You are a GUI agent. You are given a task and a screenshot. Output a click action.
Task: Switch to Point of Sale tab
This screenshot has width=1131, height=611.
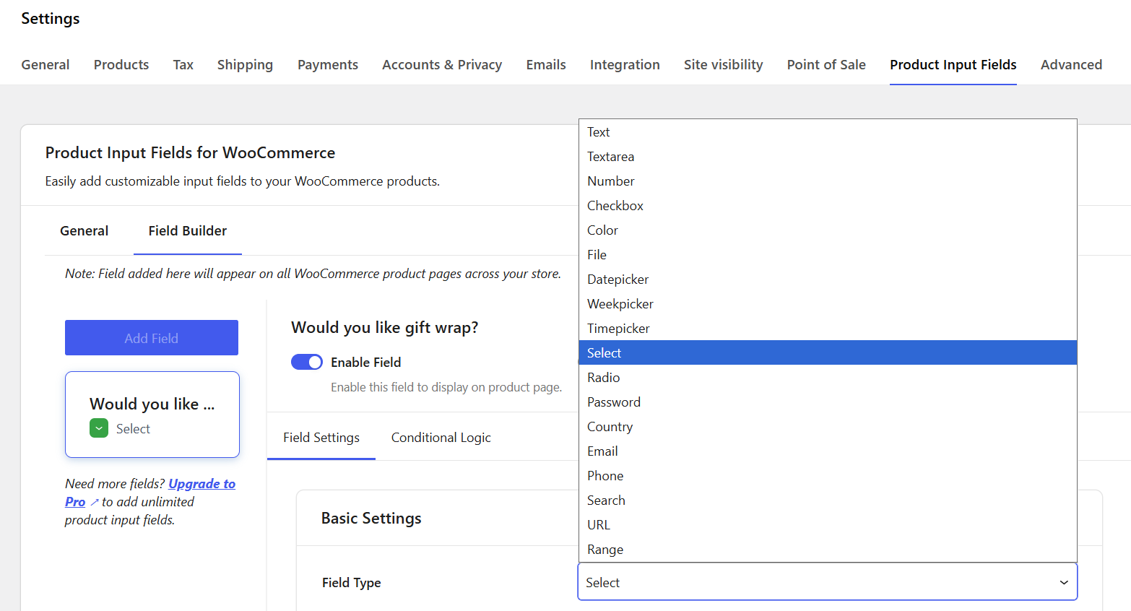(x=826, y=64)
